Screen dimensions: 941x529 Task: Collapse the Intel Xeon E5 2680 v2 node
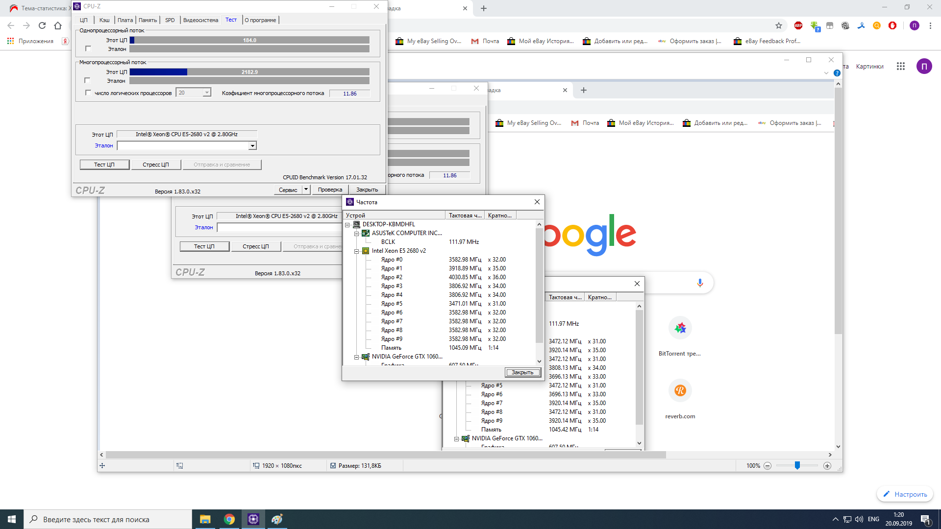pos(357,251)
